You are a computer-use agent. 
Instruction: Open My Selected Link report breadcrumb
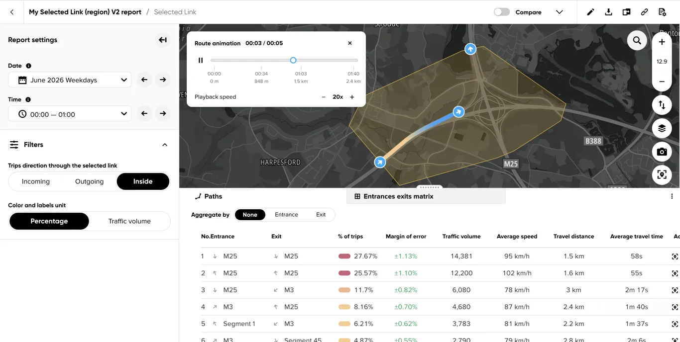[x=85, y=12]
